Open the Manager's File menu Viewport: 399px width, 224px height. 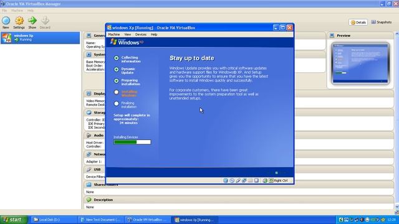coord(4,11)
